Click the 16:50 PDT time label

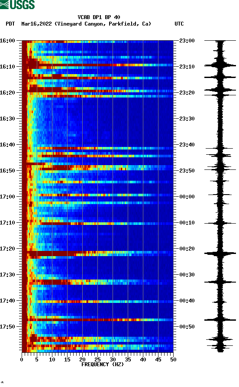click(x=7, y=171)
